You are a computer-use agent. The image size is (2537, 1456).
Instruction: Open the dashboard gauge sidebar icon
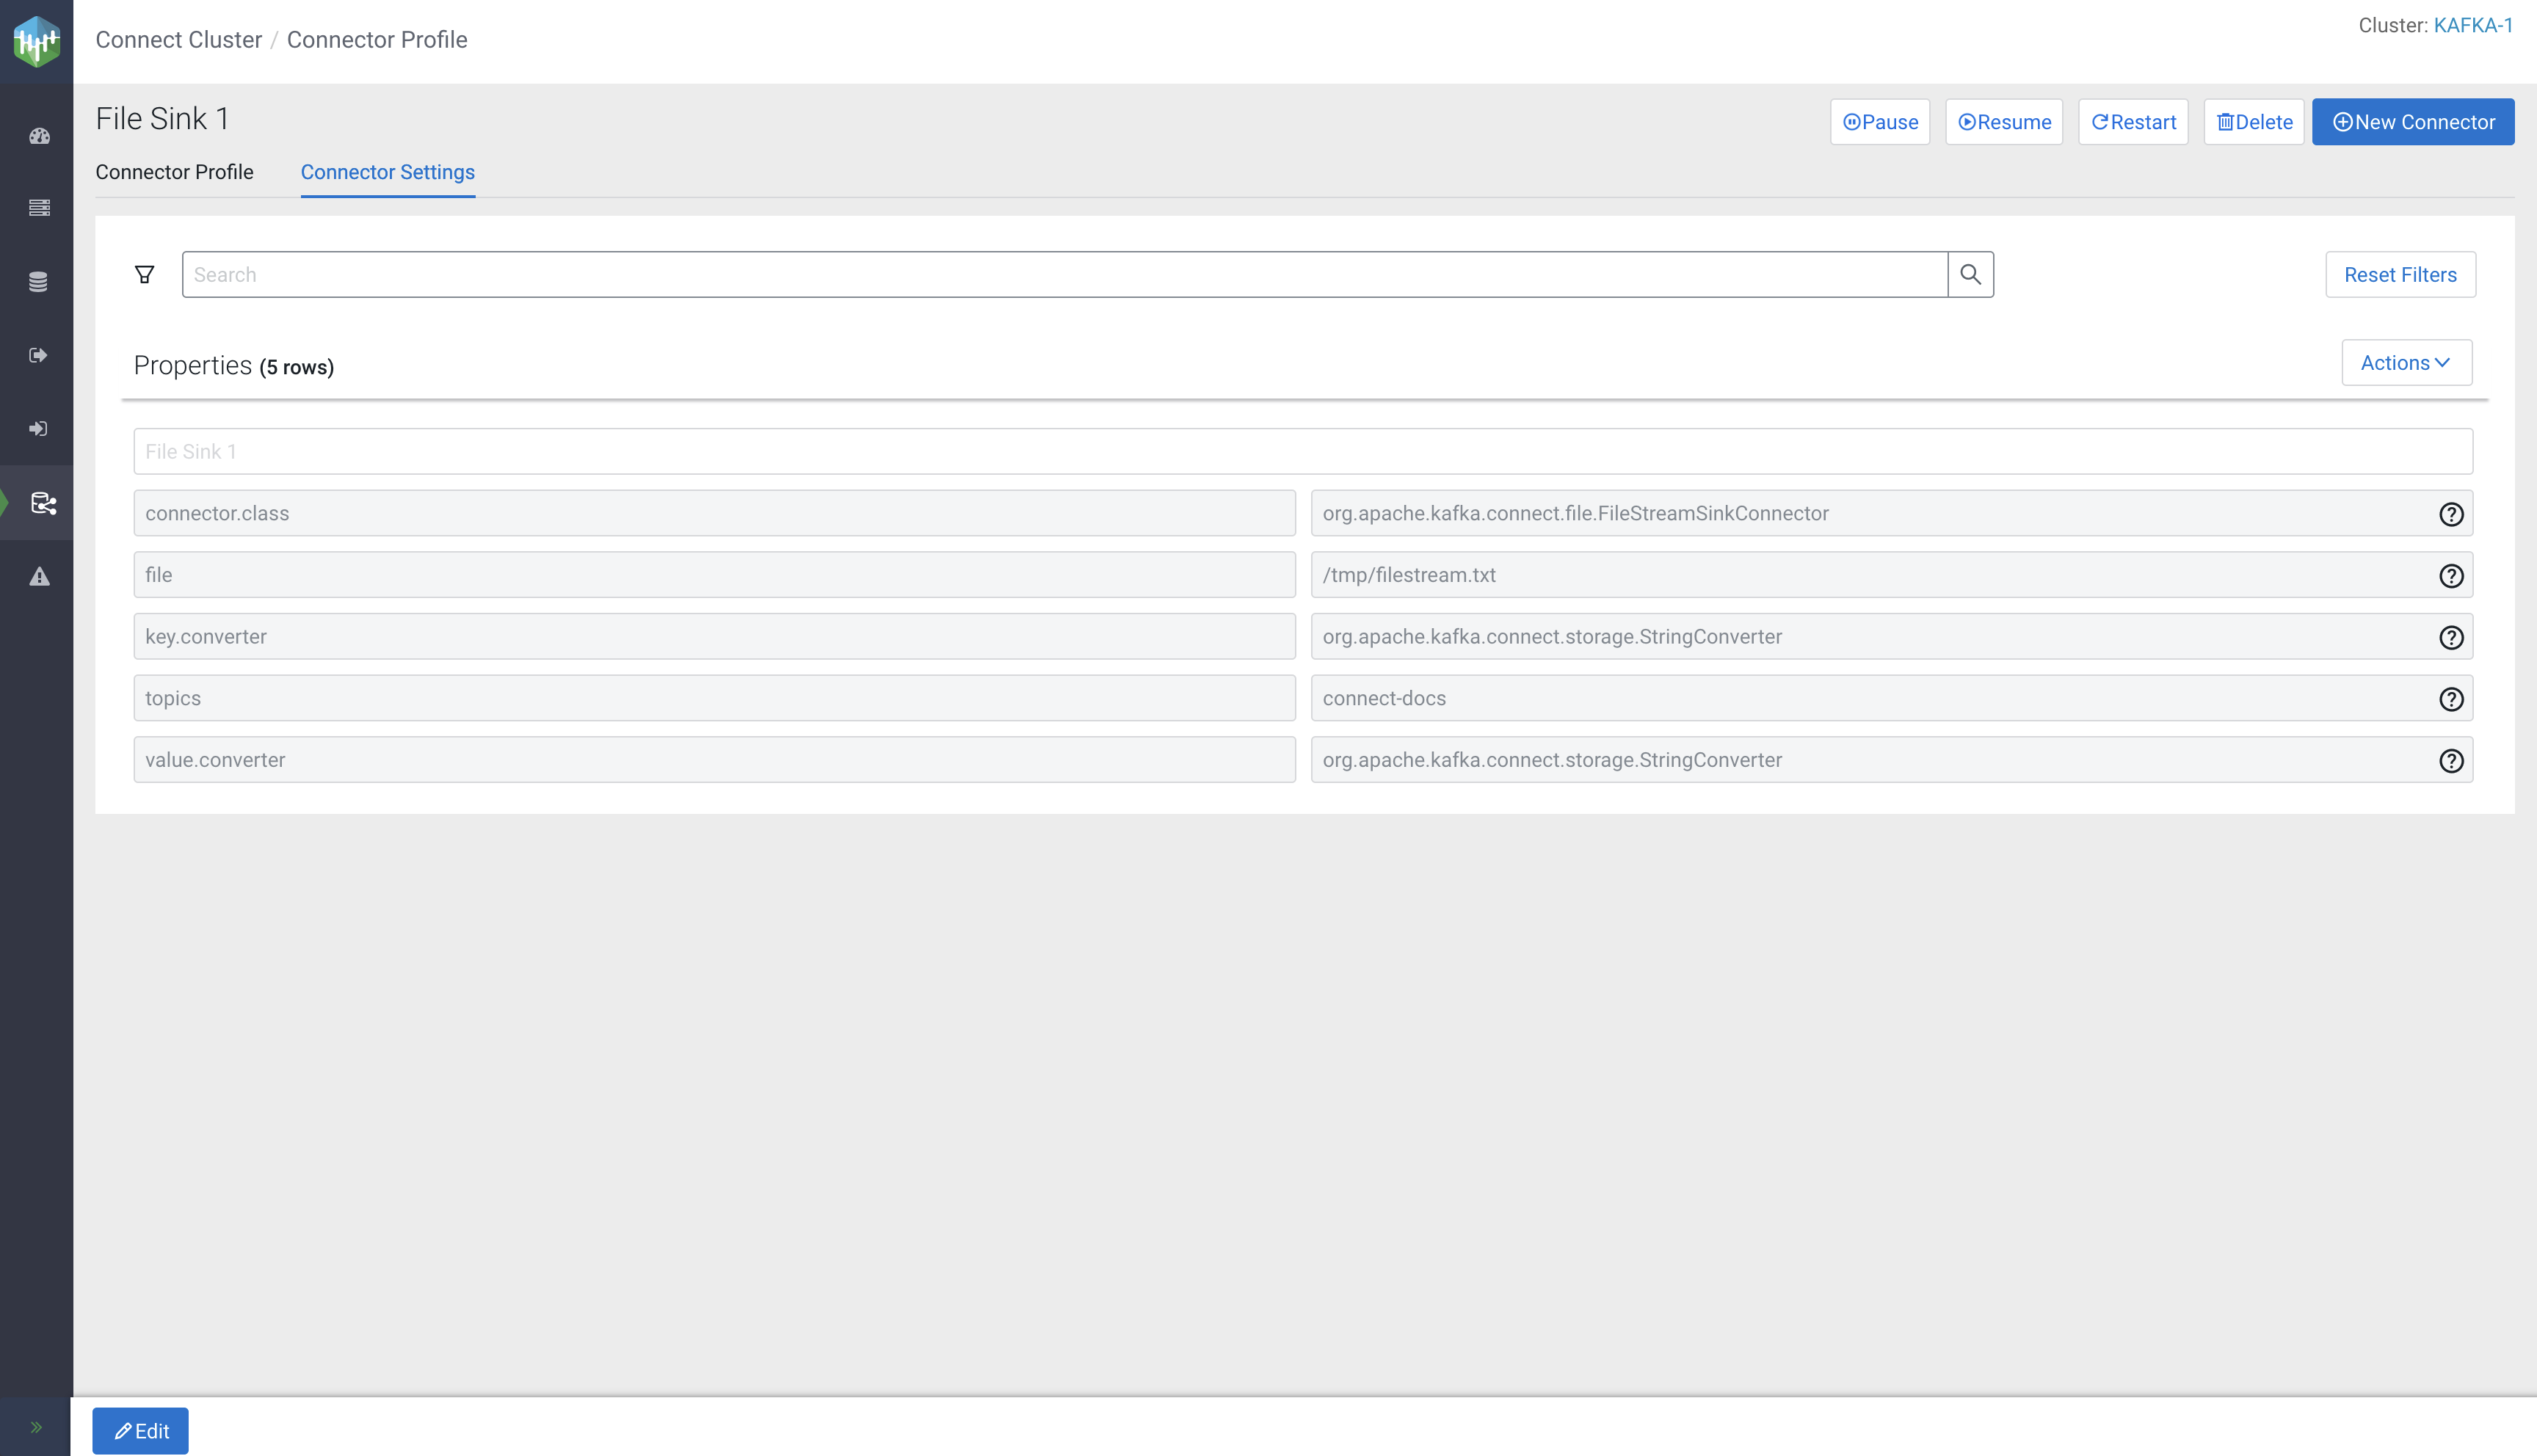39,136
